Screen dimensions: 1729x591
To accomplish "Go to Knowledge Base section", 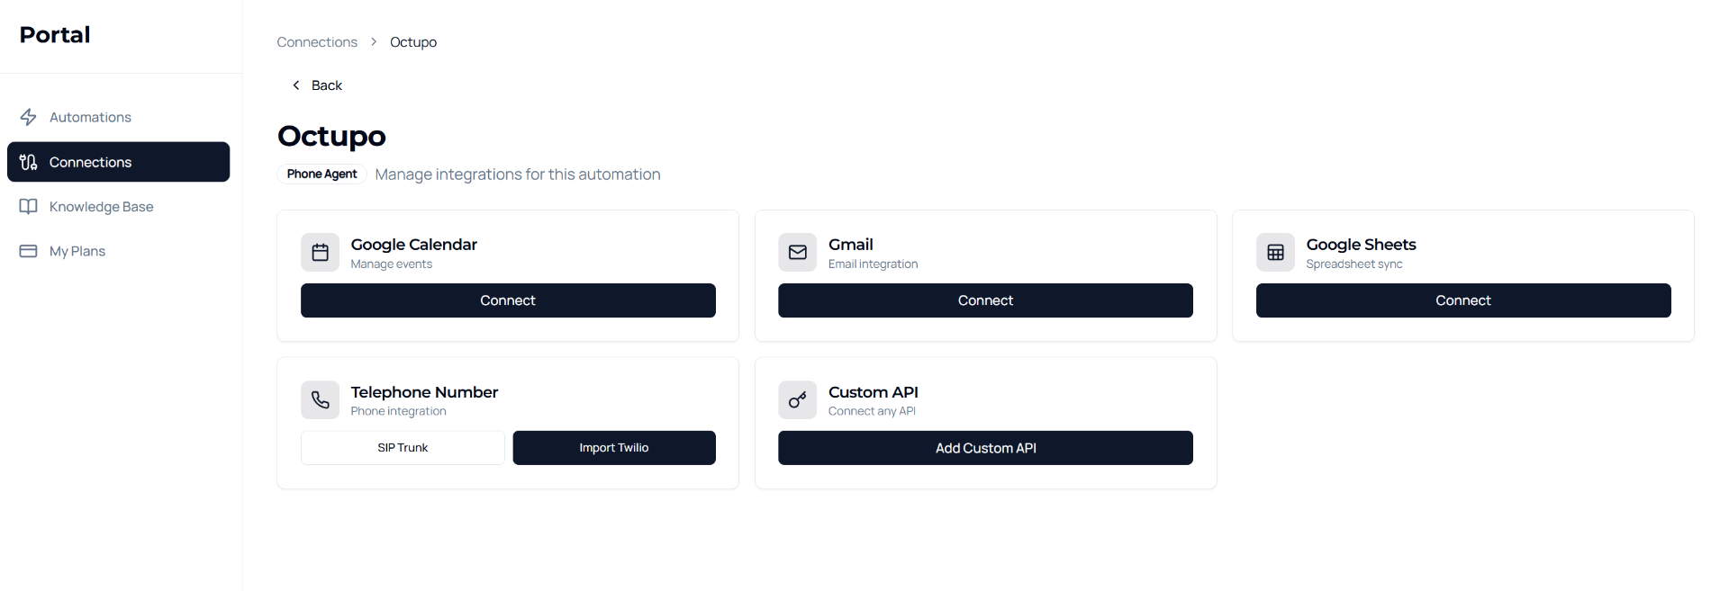I will coord(101,207).
